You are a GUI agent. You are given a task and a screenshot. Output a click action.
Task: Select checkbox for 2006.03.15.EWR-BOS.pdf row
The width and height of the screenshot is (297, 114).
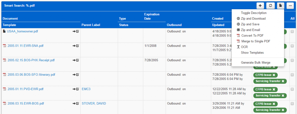292,103
